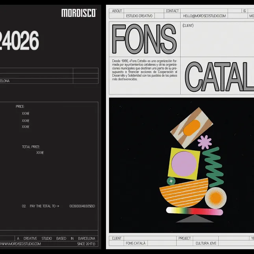This screenshot has width=254, height=254.
Task: Click the green zigzag squiggle shape
Action: click(213, 167)
